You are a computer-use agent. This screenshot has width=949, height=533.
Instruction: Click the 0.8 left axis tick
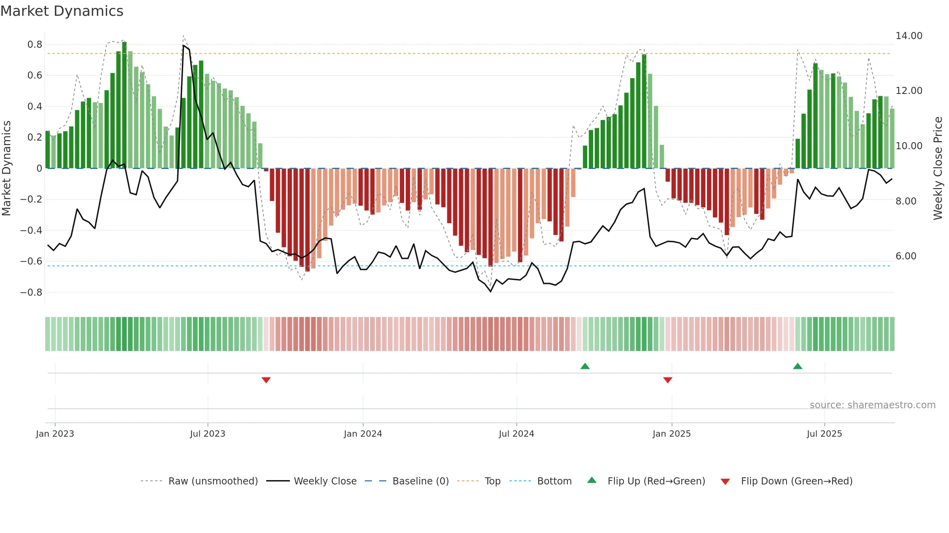click(35, 44)
